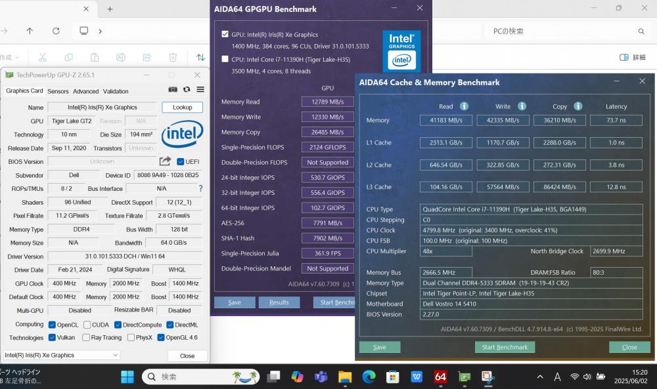
Task: Click the Paste icon in Explorer toolbar
Action: (x=95, y=57)
